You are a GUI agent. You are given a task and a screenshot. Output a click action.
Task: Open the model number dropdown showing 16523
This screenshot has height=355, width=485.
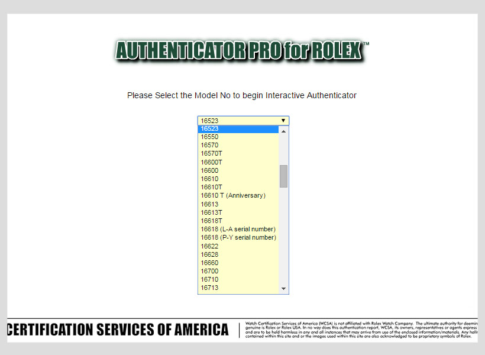pyautogui.click(x=243, y=121)
